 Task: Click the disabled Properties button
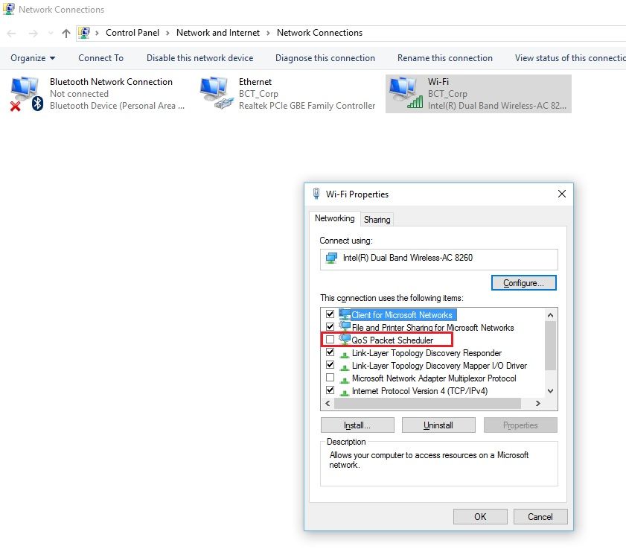click(520, 425)
